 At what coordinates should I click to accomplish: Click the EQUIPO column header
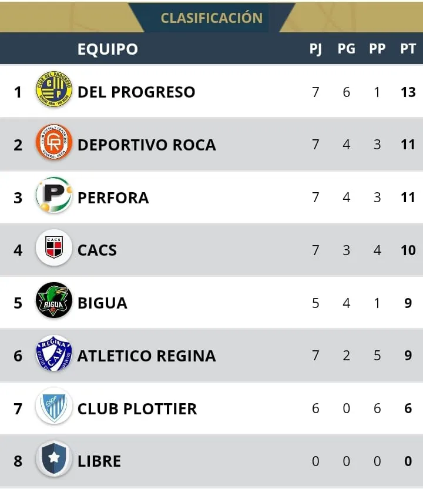point(108,49)
